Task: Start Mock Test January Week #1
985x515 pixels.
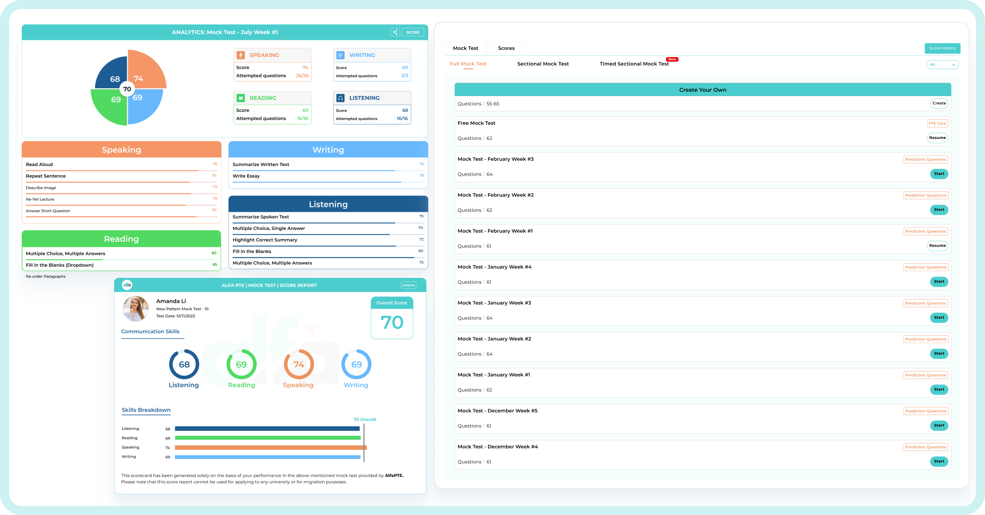Action: click(939, 389)
